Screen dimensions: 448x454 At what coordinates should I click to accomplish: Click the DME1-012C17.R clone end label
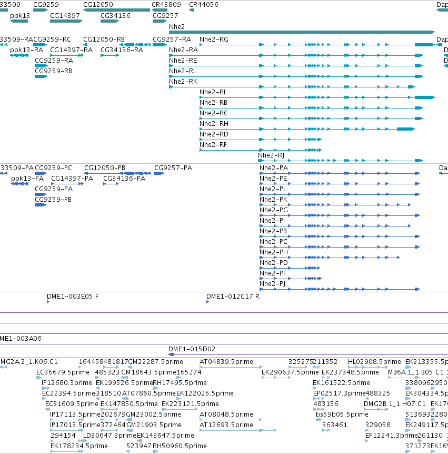(x=233, y=297)
